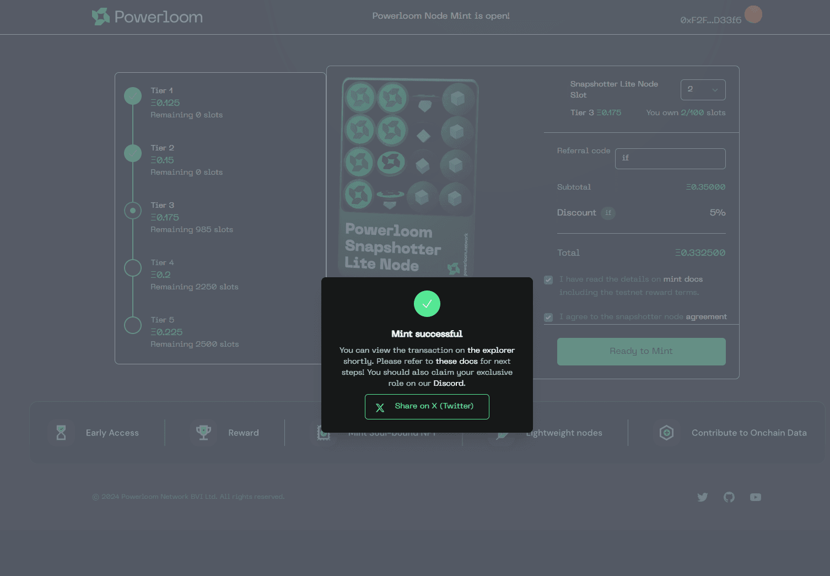The height and width of the screenshot is (576, 830).
Task: Click the Referral code input field
Action: 670,159
